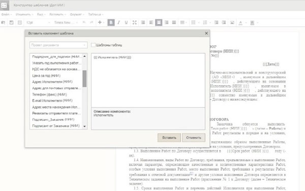Click the save diskette icon
Screen dimensions: 305x191
click(12, 22)
